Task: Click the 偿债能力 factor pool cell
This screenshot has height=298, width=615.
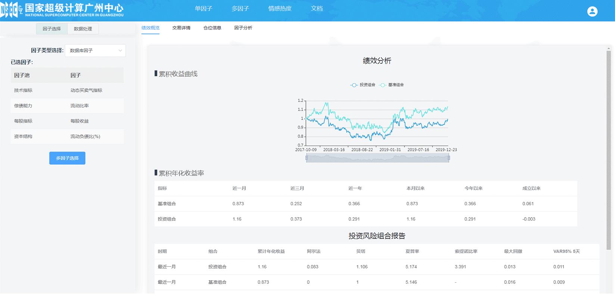Action: click(23, 106)
